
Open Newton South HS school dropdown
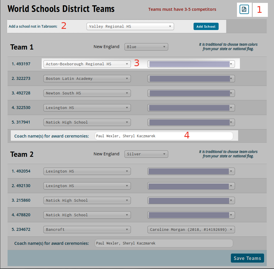point(87,93)
